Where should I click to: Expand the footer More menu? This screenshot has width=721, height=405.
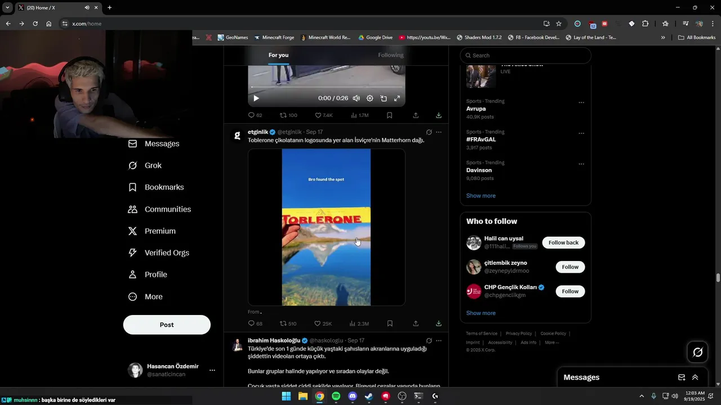pos(551,343)
